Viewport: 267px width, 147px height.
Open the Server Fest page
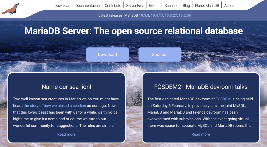pos(135,5)
